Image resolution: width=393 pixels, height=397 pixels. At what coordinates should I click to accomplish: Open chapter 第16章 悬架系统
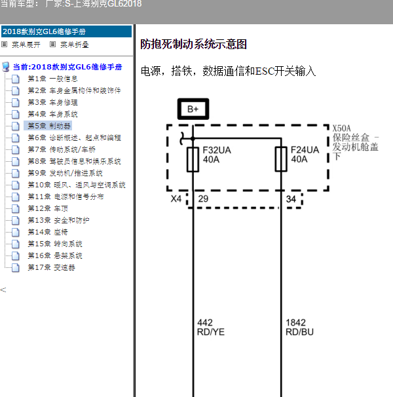[x=55, y=255]
